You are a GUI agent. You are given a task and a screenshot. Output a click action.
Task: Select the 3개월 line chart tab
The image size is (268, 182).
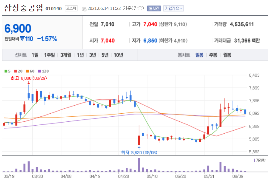pos(66,55)
